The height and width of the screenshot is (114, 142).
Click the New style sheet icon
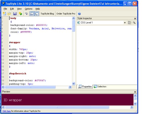(x=4, y=14)
